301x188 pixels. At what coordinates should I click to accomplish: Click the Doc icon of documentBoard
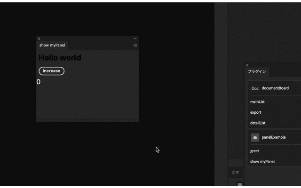click(255, 88)
